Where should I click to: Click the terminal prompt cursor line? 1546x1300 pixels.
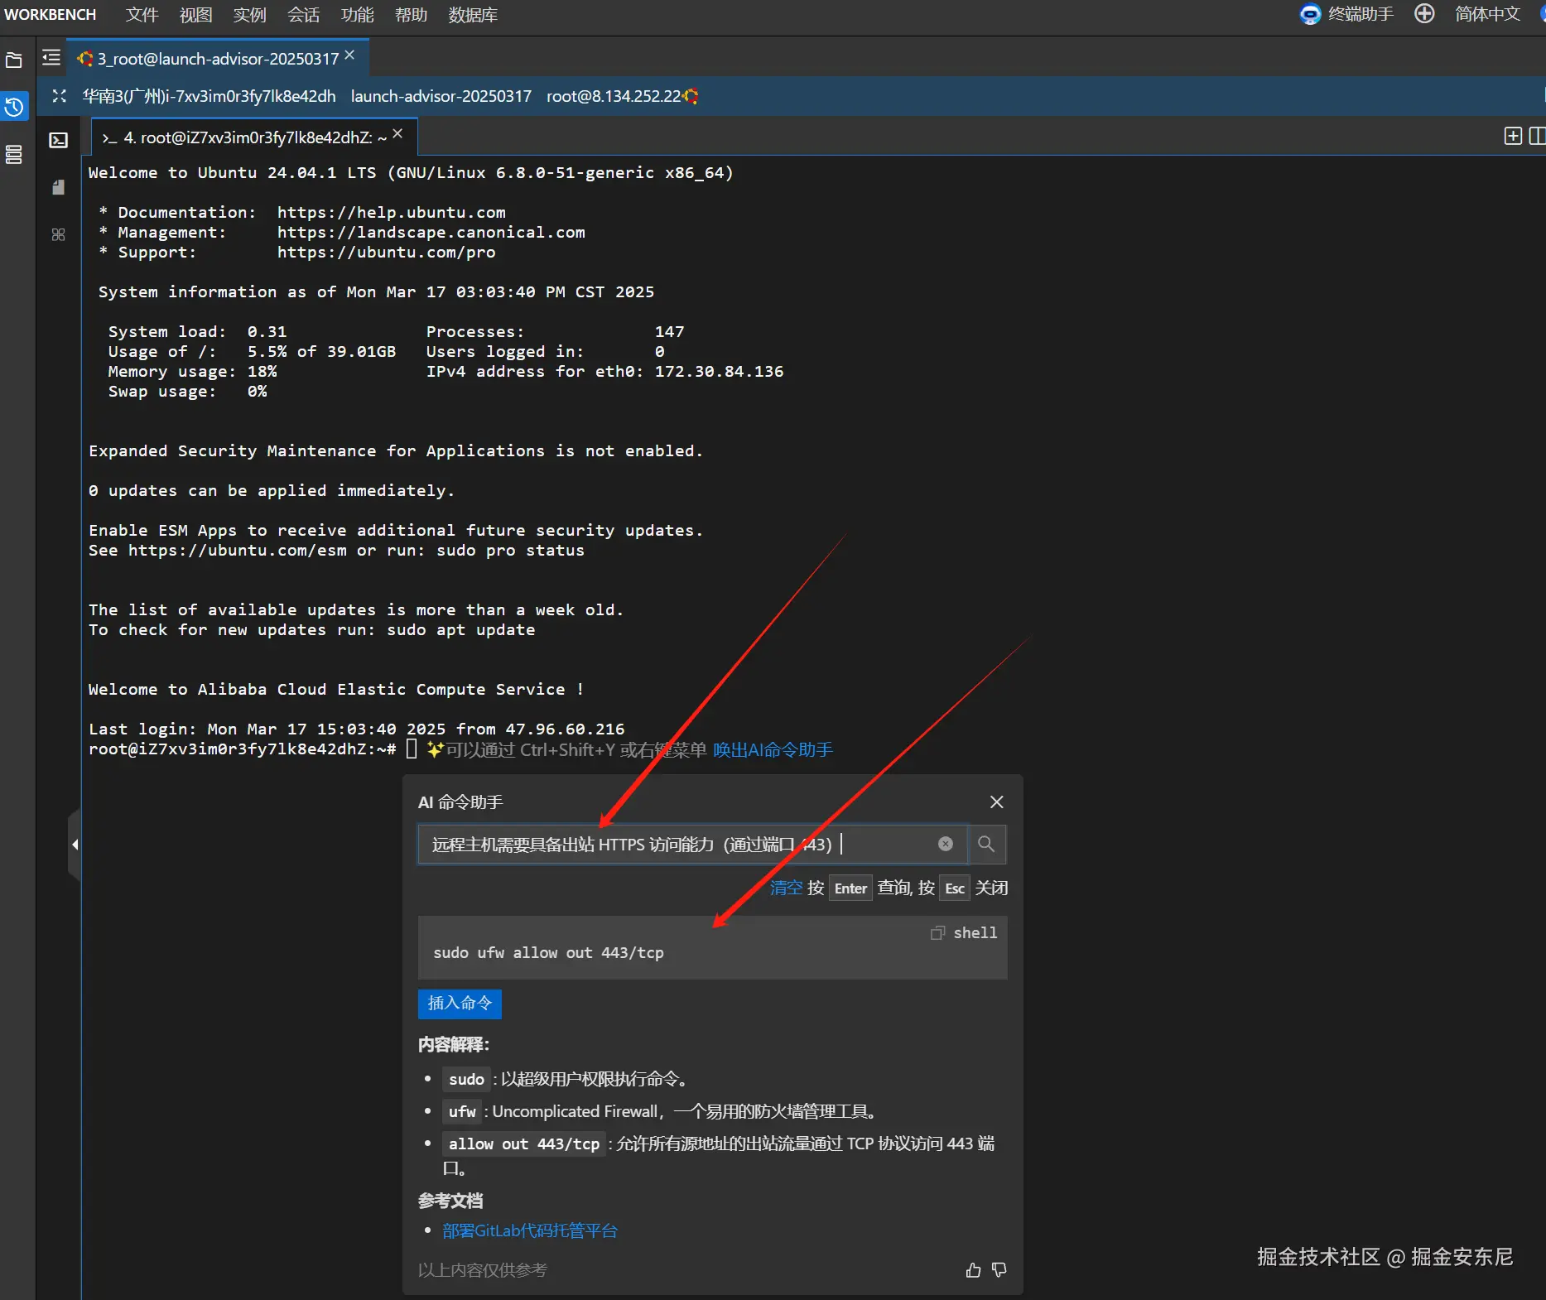point(412,749)
